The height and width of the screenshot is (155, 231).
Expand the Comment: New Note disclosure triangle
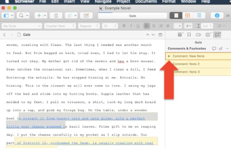click(x=169, y=56)
